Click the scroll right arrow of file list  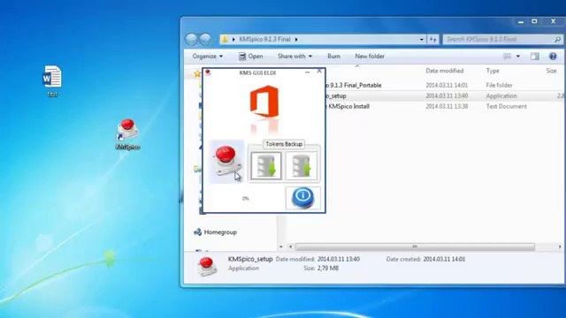(x=560, y=246)
